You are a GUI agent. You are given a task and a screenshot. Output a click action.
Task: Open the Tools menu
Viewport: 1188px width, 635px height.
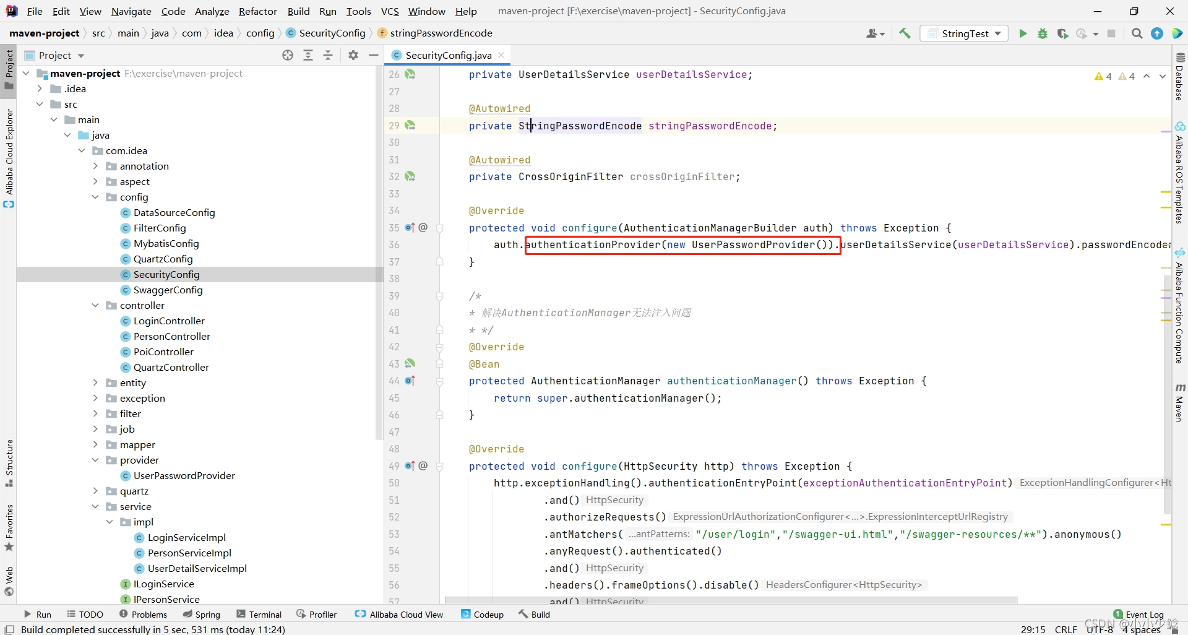(x=358, y=11)
